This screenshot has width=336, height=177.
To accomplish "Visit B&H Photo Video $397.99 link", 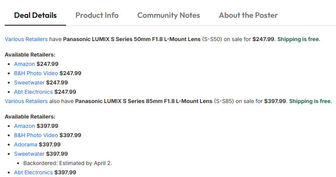I will tap(36, 135).
